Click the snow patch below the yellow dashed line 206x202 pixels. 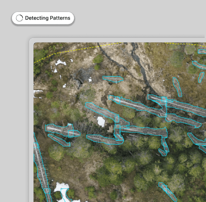pyautogui.click(x=60, y=63)
